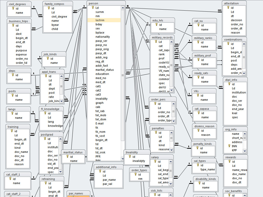Click key icon in order_types table
This screenshot has height=197, width=263.
pos(136,175)
